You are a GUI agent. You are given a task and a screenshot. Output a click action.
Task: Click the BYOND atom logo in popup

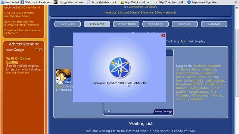(x=120, y=68)
